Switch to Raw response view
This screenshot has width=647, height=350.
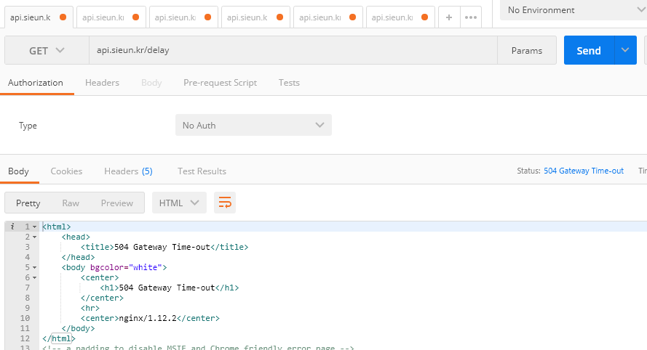(x=71, y=203)
